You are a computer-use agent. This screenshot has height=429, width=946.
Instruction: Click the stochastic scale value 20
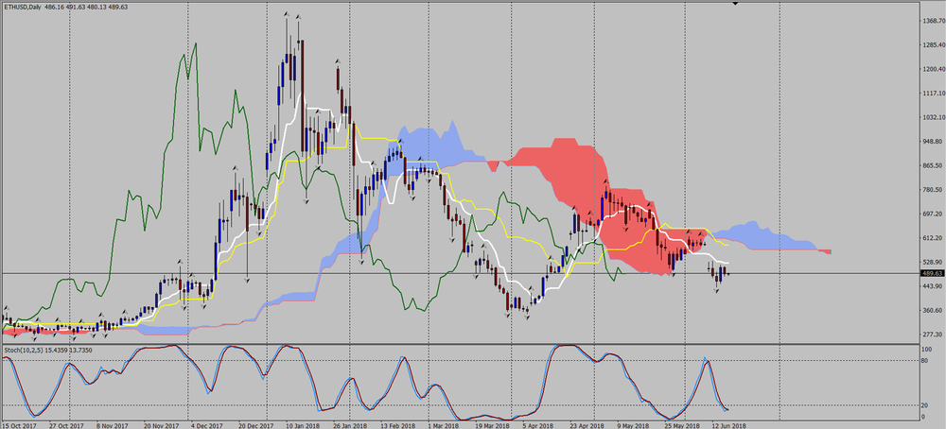click(x=925, y=405)
